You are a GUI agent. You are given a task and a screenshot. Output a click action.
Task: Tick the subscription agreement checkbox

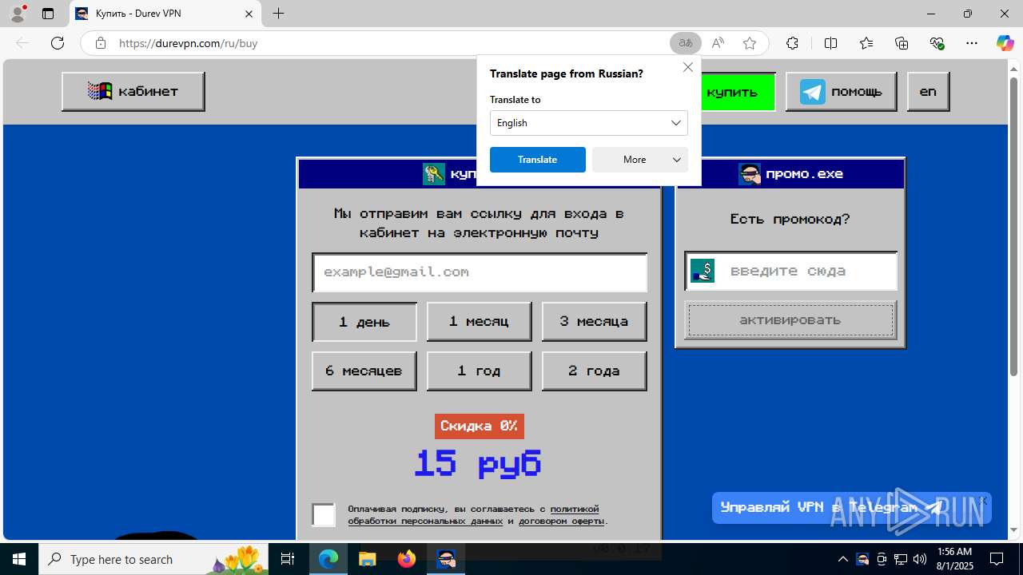[x=324, y=515]
